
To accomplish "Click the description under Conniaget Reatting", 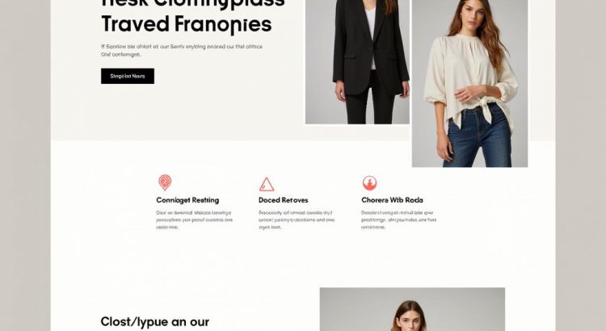I will point(195,220).
